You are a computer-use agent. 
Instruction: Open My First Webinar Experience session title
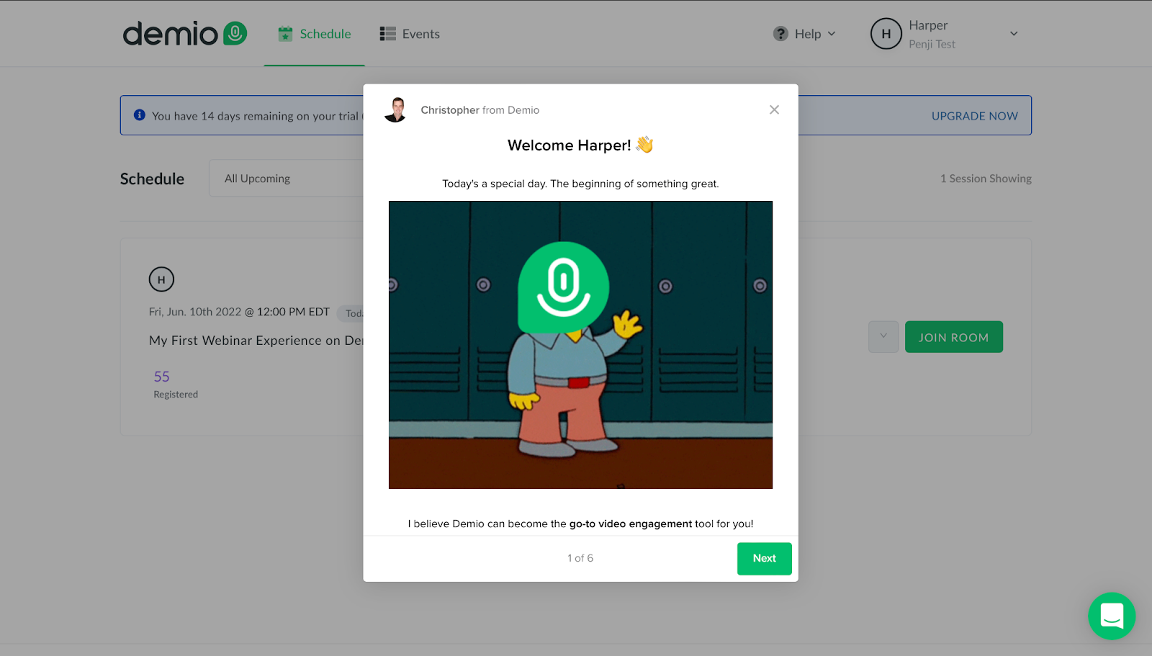point(256,341)
